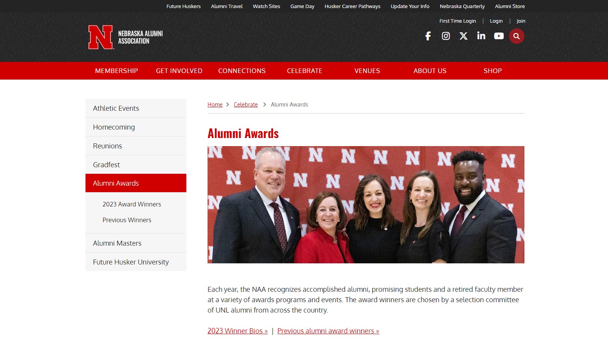This screenshot has height=346, width=608.
Task: Expand the About Us navigation menu
Action: 430,71
